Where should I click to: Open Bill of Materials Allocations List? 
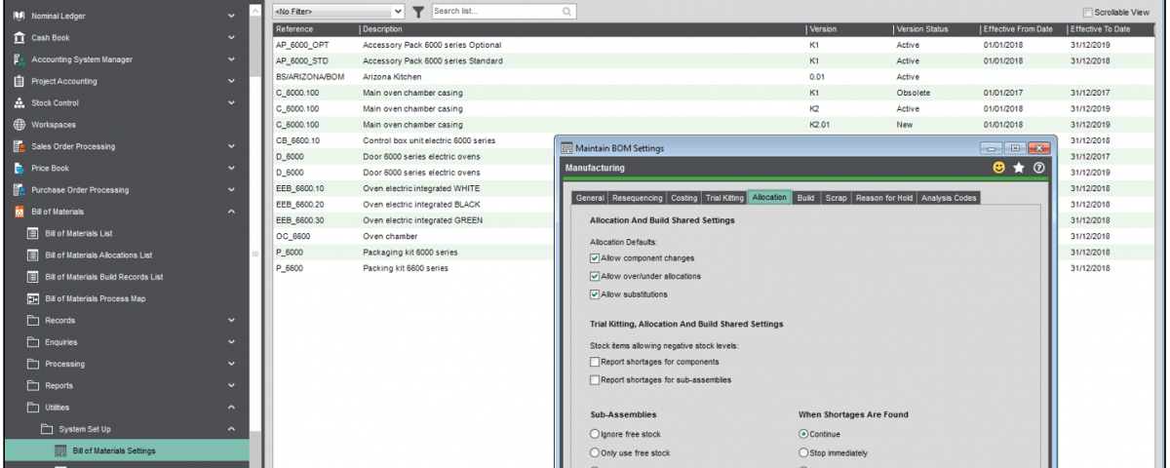point(98,254)
